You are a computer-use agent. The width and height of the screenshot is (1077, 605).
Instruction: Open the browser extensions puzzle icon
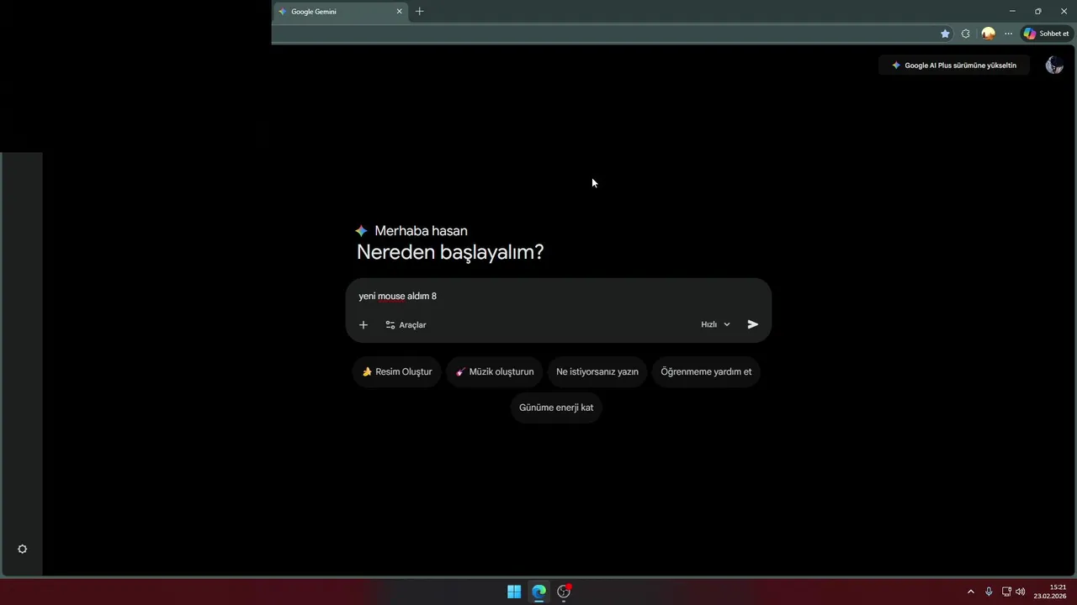pyautogui.click(x=966, y=34)
